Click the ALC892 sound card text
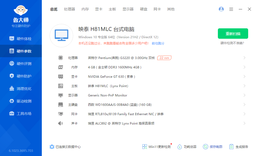This screenshot has height=156, width=256. tap(121, 123)
